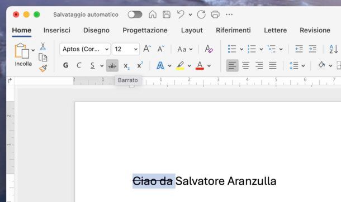The image size is (341, 202).
Task: Increase paragraph indent
Action: [312, 49]
